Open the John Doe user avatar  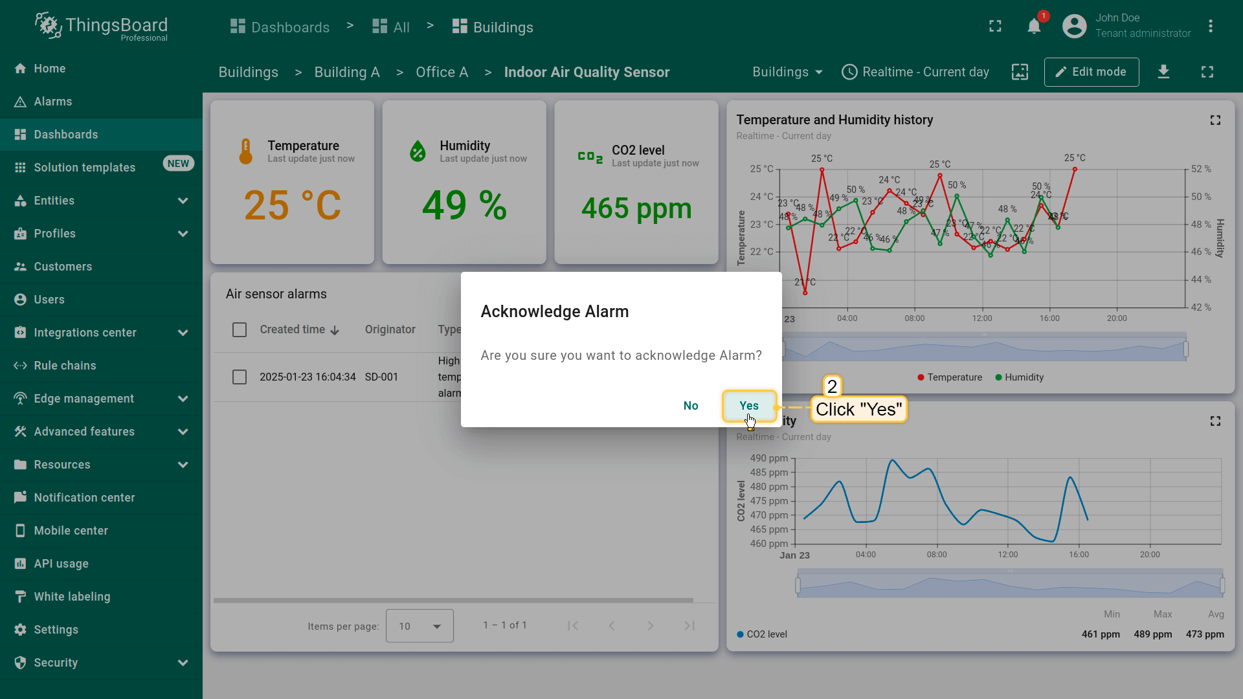click(1074, 27)
